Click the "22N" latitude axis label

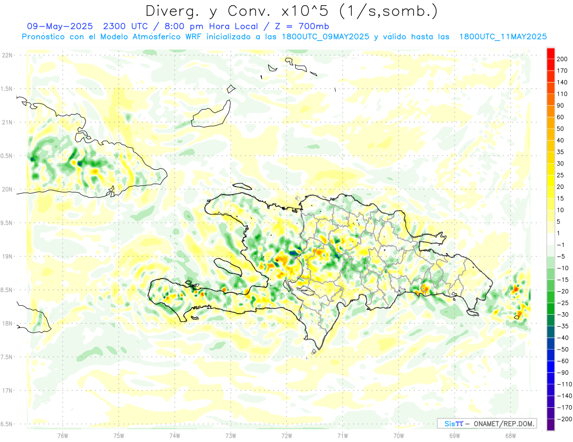tap(7, 55)
